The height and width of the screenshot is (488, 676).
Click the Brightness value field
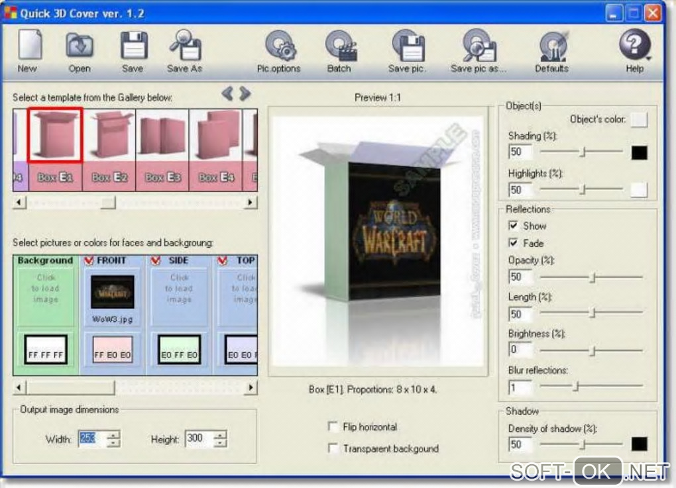tap(520, 350)
